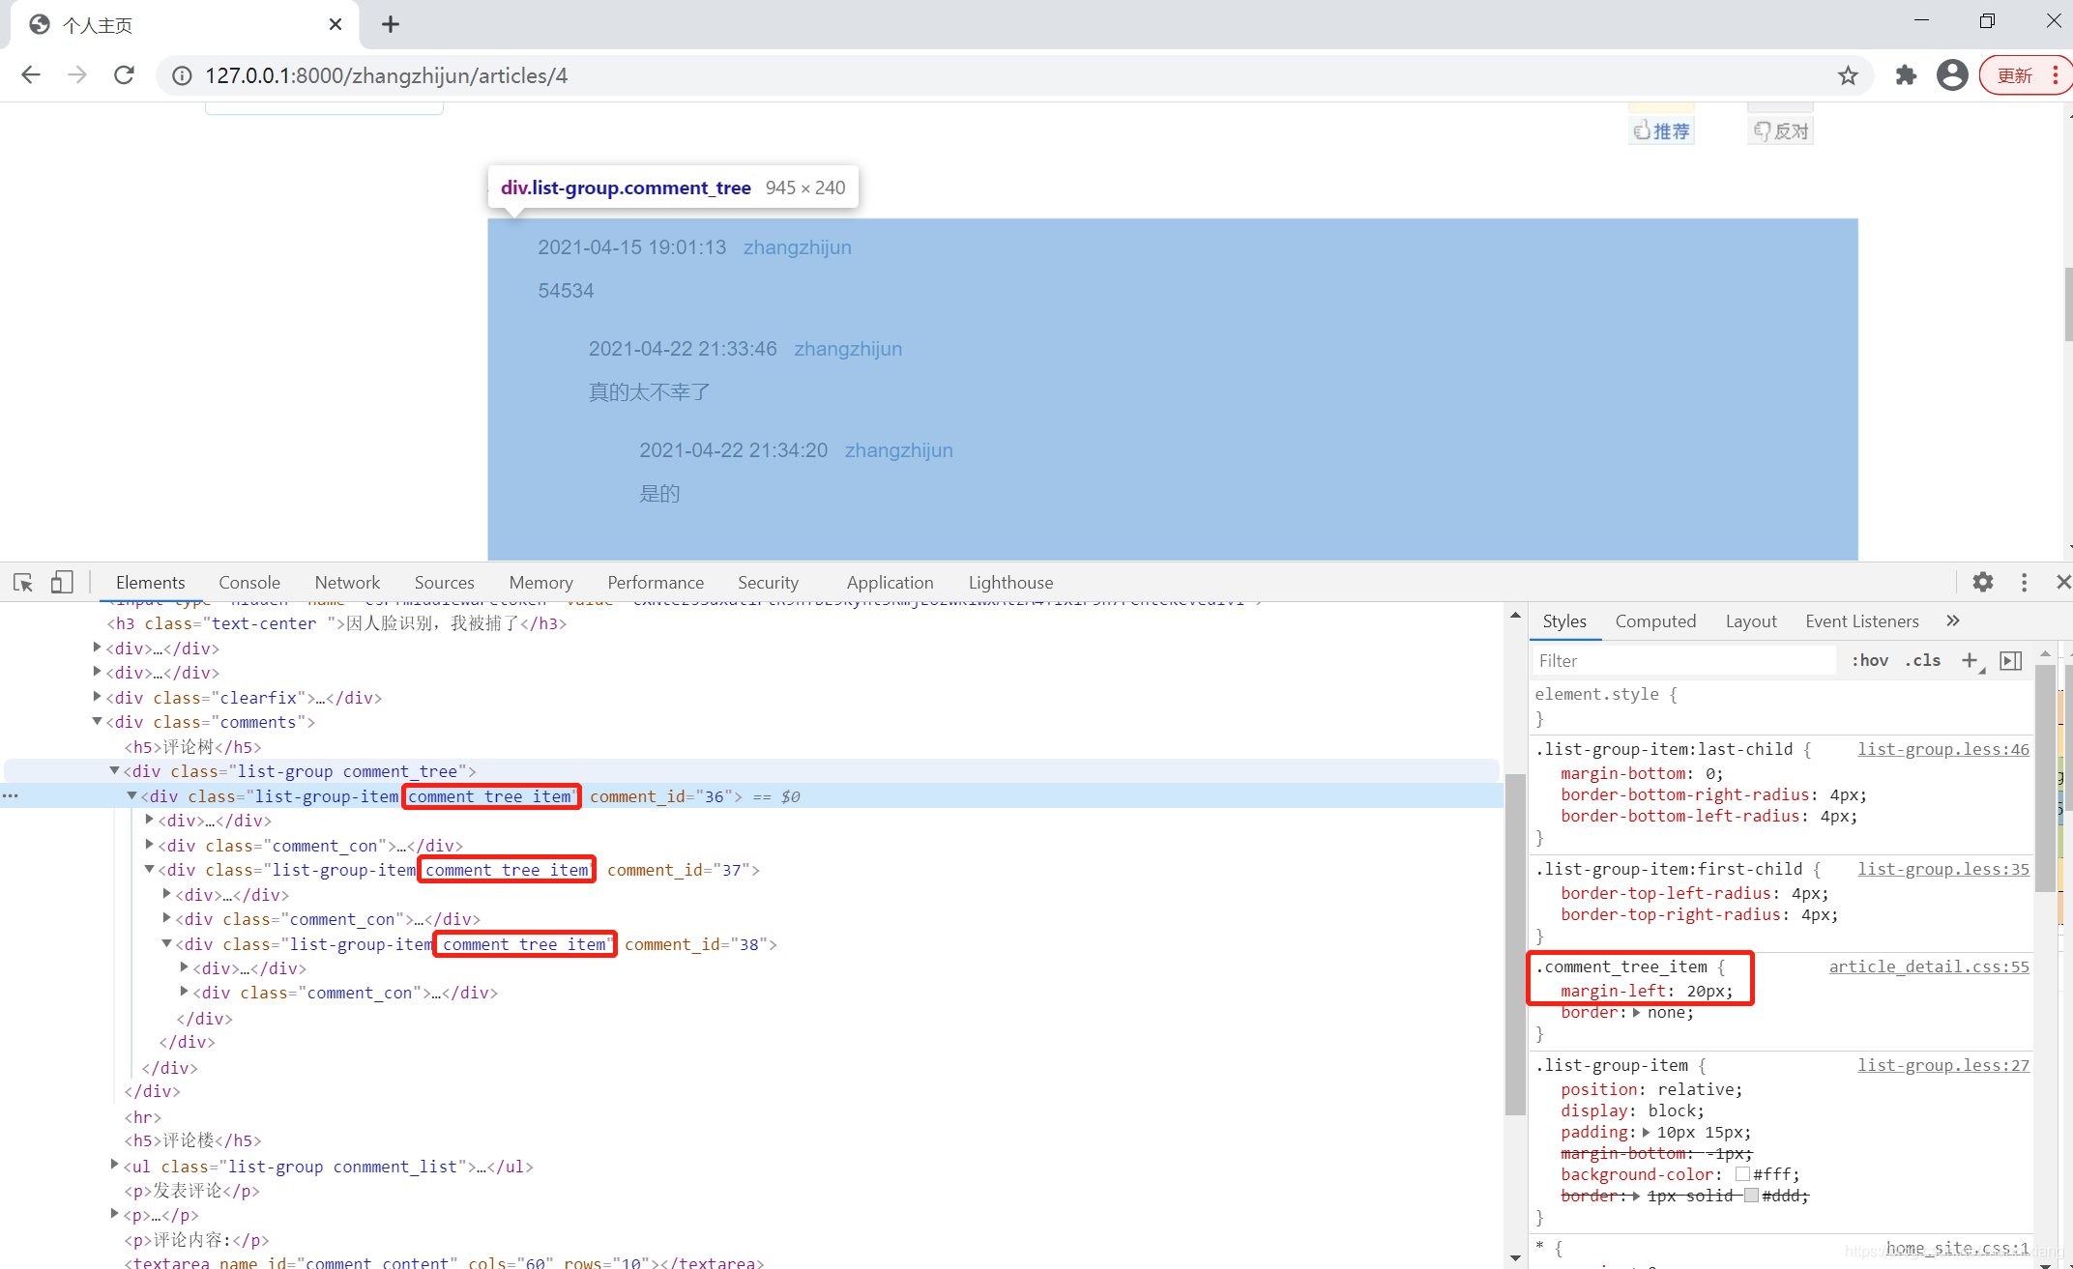
Task: Select the Computed sidebar tab
Action: [1655, 620]
